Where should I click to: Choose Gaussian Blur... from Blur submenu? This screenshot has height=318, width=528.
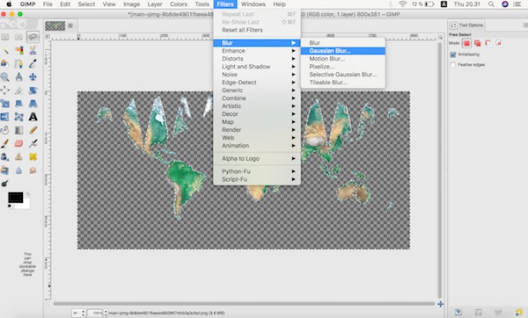343,51
